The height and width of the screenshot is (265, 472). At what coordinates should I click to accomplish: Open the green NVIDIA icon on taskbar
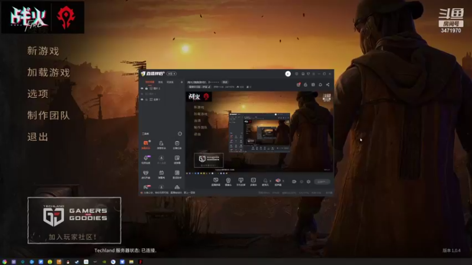click(x=104, y=261)
